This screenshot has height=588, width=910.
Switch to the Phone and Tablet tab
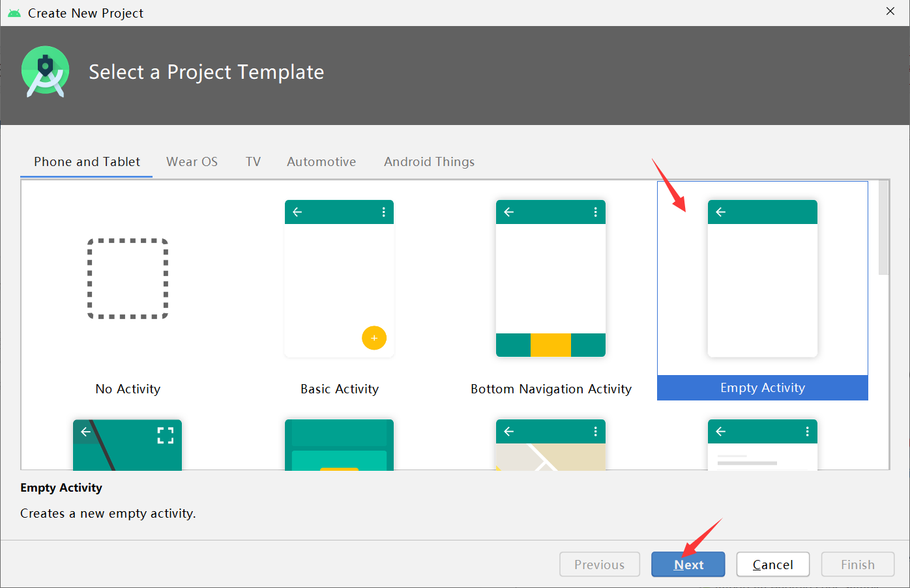pos(87,161)
